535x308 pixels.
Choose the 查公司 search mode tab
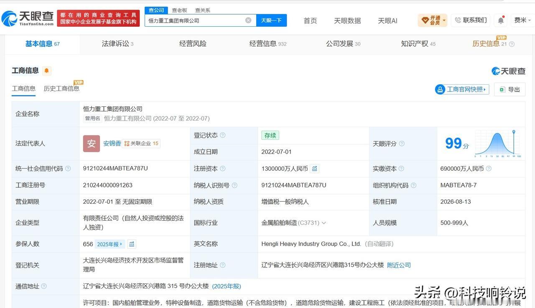coord(156,10)
